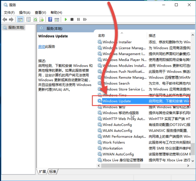Viewport: 196px width, 181px height.
Task: Click vertical scrollbar down arrow
Action: click(x=193, y=161)
